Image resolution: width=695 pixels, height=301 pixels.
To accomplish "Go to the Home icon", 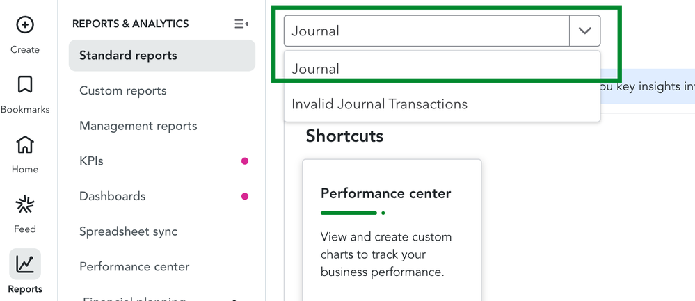I will point(25,145).
